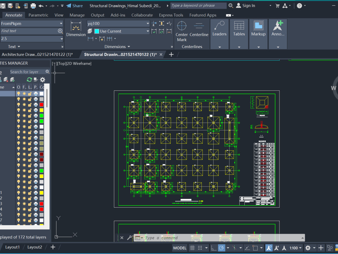Toggle the drawing Grid display
This screenshot has width=338, height=254.
click(192, 248)
